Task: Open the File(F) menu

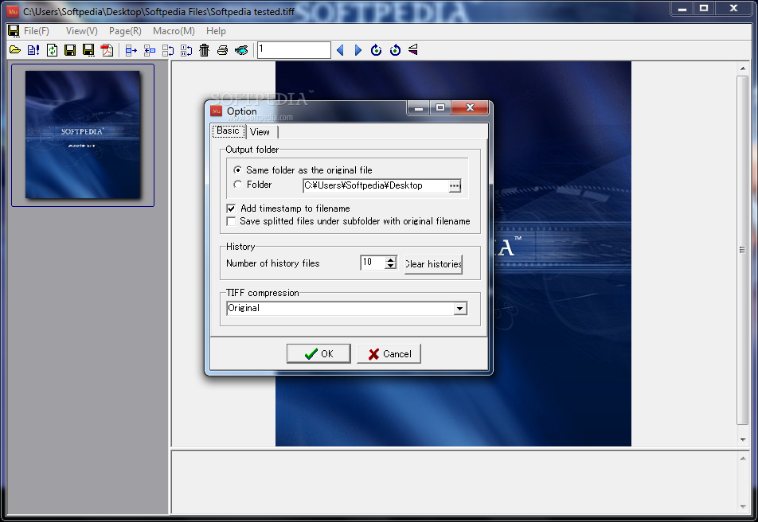Action: (x=37, y=31)
